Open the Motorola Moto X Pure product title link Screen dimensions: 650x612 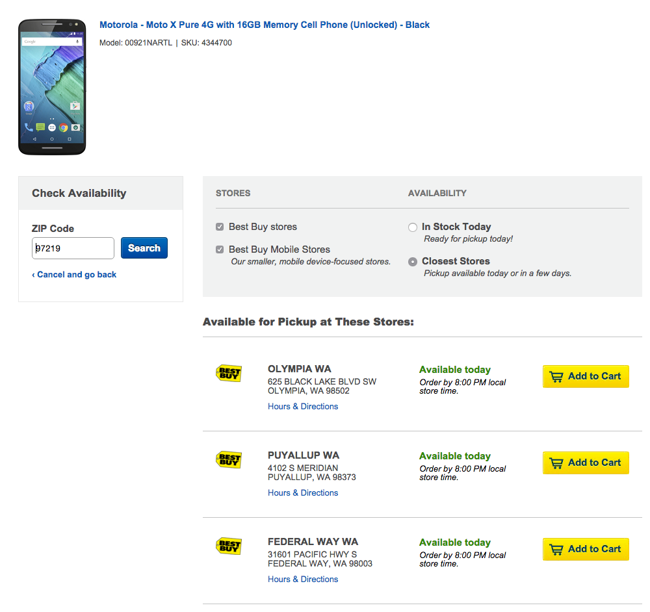(265, 25)
